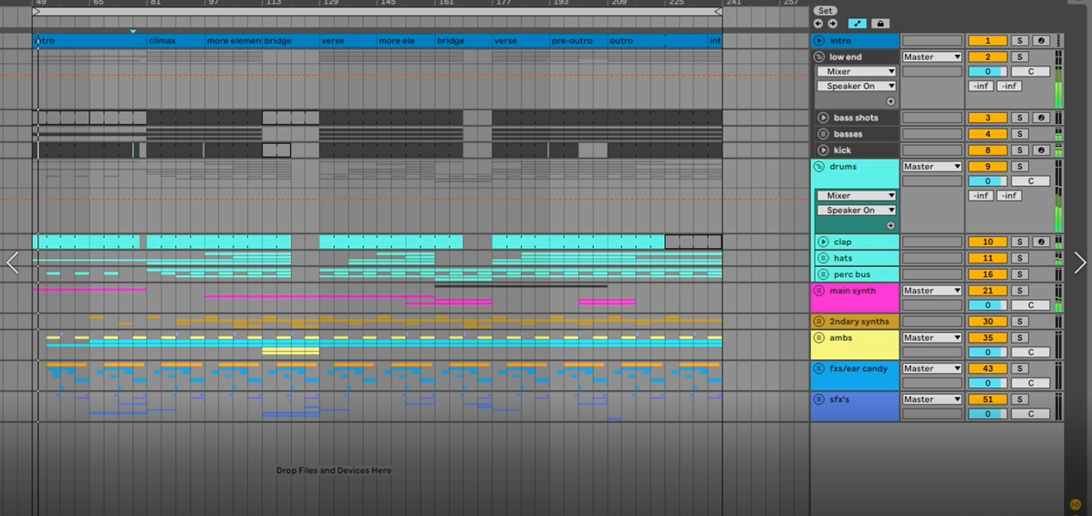This screenshot has width=1092, height=516.
Task: Open the low end Speaker On dropdown
Action: pyautogui.click(x=856, y=87)
